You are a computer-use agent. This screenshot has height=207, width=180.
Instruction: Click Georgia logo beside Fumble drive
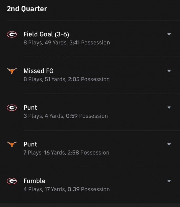coord(12,181)
